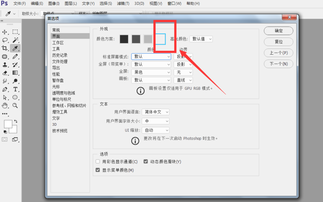Uncheck 动态颜色滑块(Y) checkbox
The height and width of the screenshot is (202, 323).
pyautogui.click(x=146, y=162)
